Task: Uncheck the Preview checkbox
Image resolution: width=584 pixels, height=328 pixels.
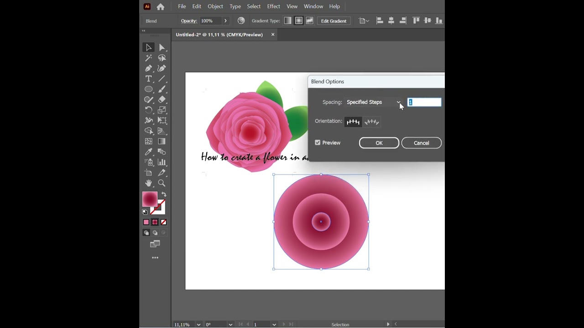Action: click(318, 143)
